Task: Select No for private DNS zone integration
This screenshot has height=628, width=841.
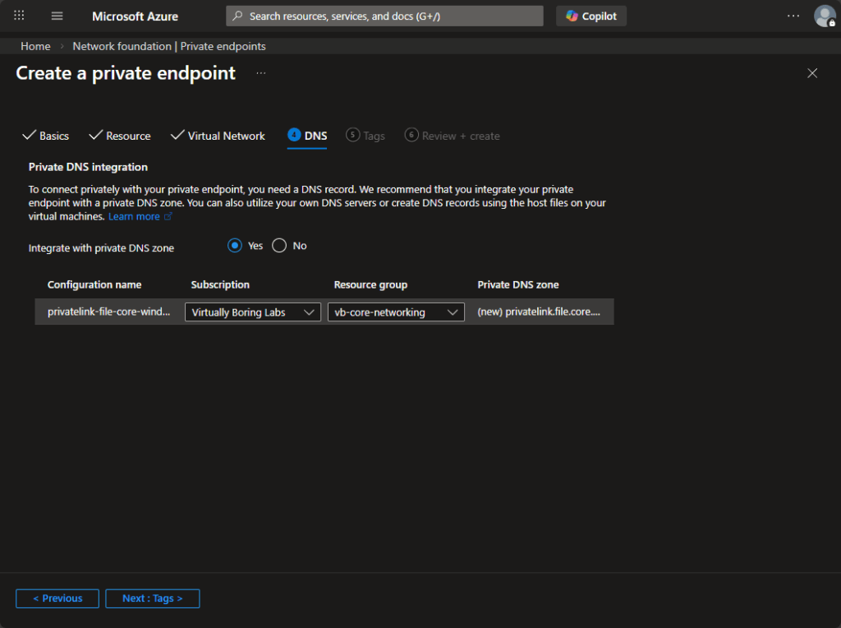Action: (x=279, y=245)
